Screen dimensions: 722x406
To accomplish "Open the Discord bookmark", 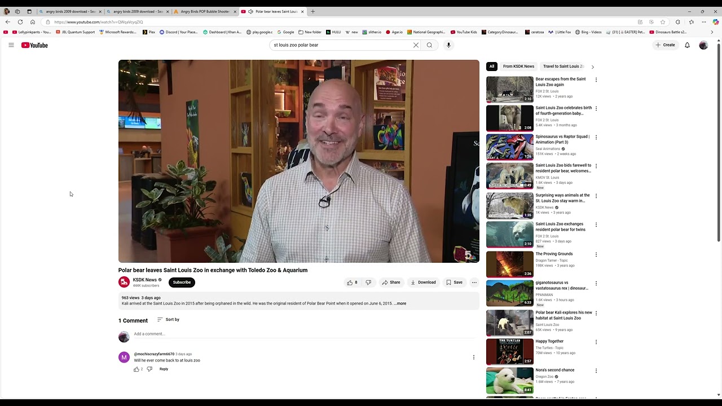I will [x=179, y=32].
